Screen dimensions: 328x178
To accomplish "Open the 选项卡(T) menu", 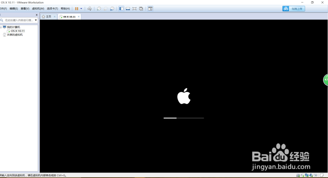I will (52, 9).
